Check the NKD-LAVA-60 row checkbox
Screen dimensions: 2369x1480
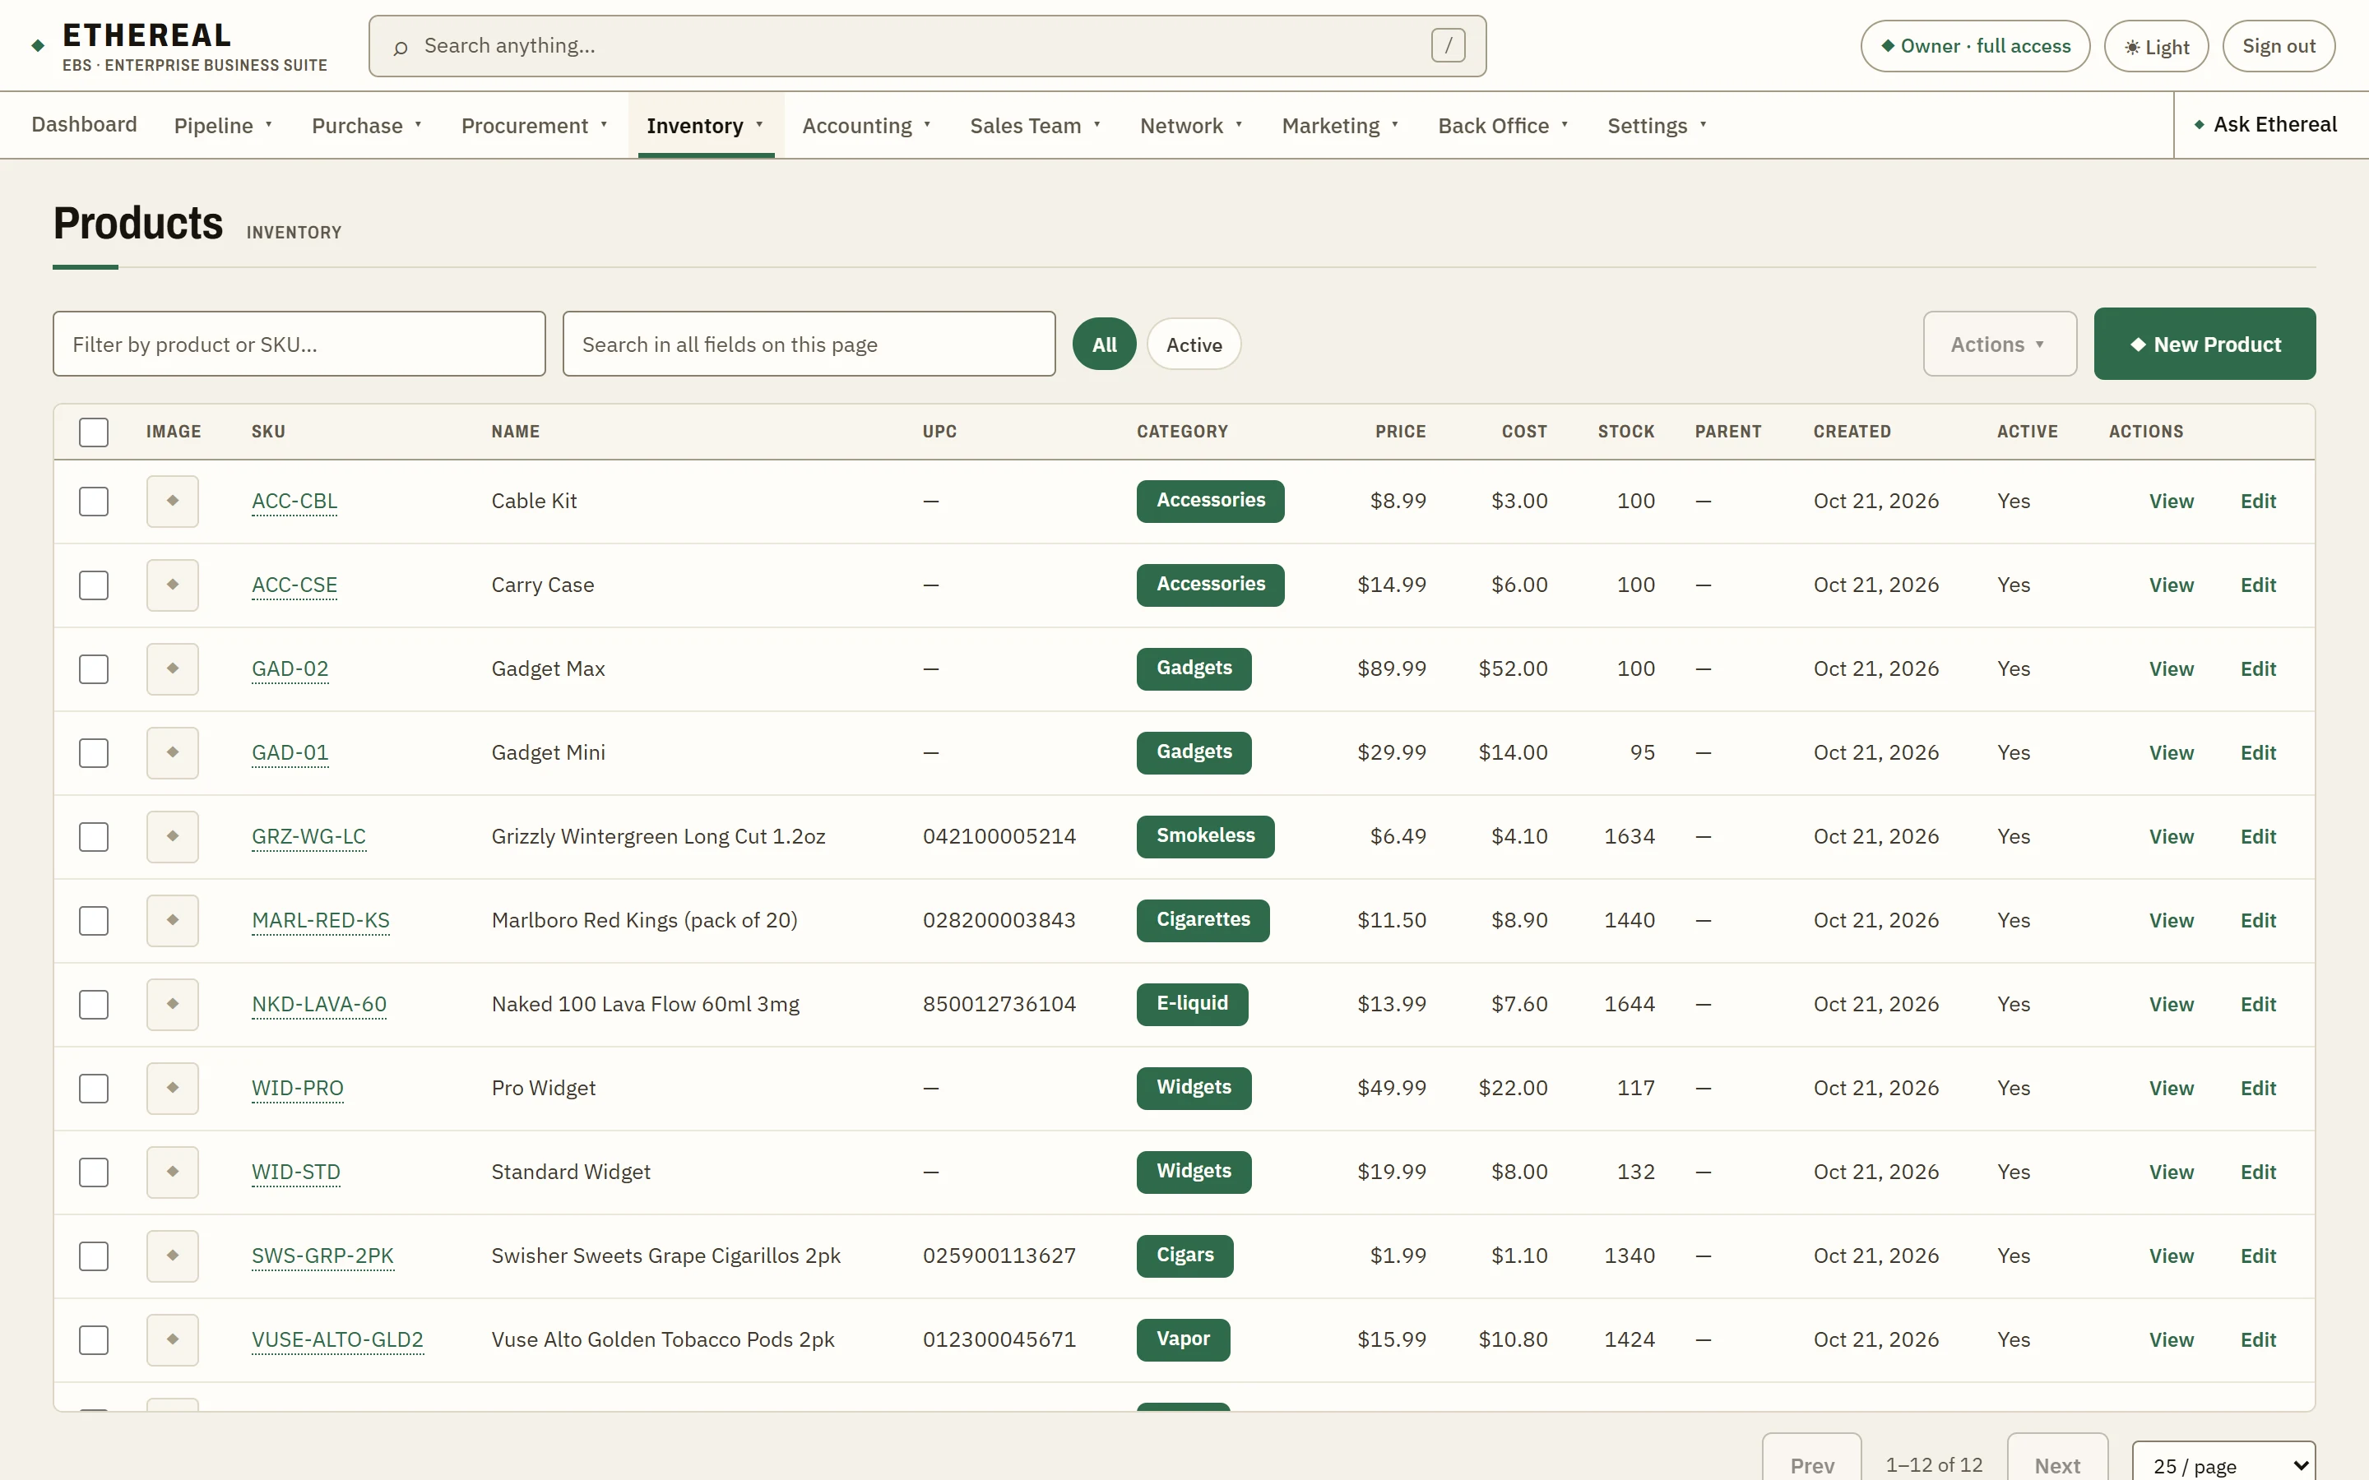click(x=94, y=1004)
